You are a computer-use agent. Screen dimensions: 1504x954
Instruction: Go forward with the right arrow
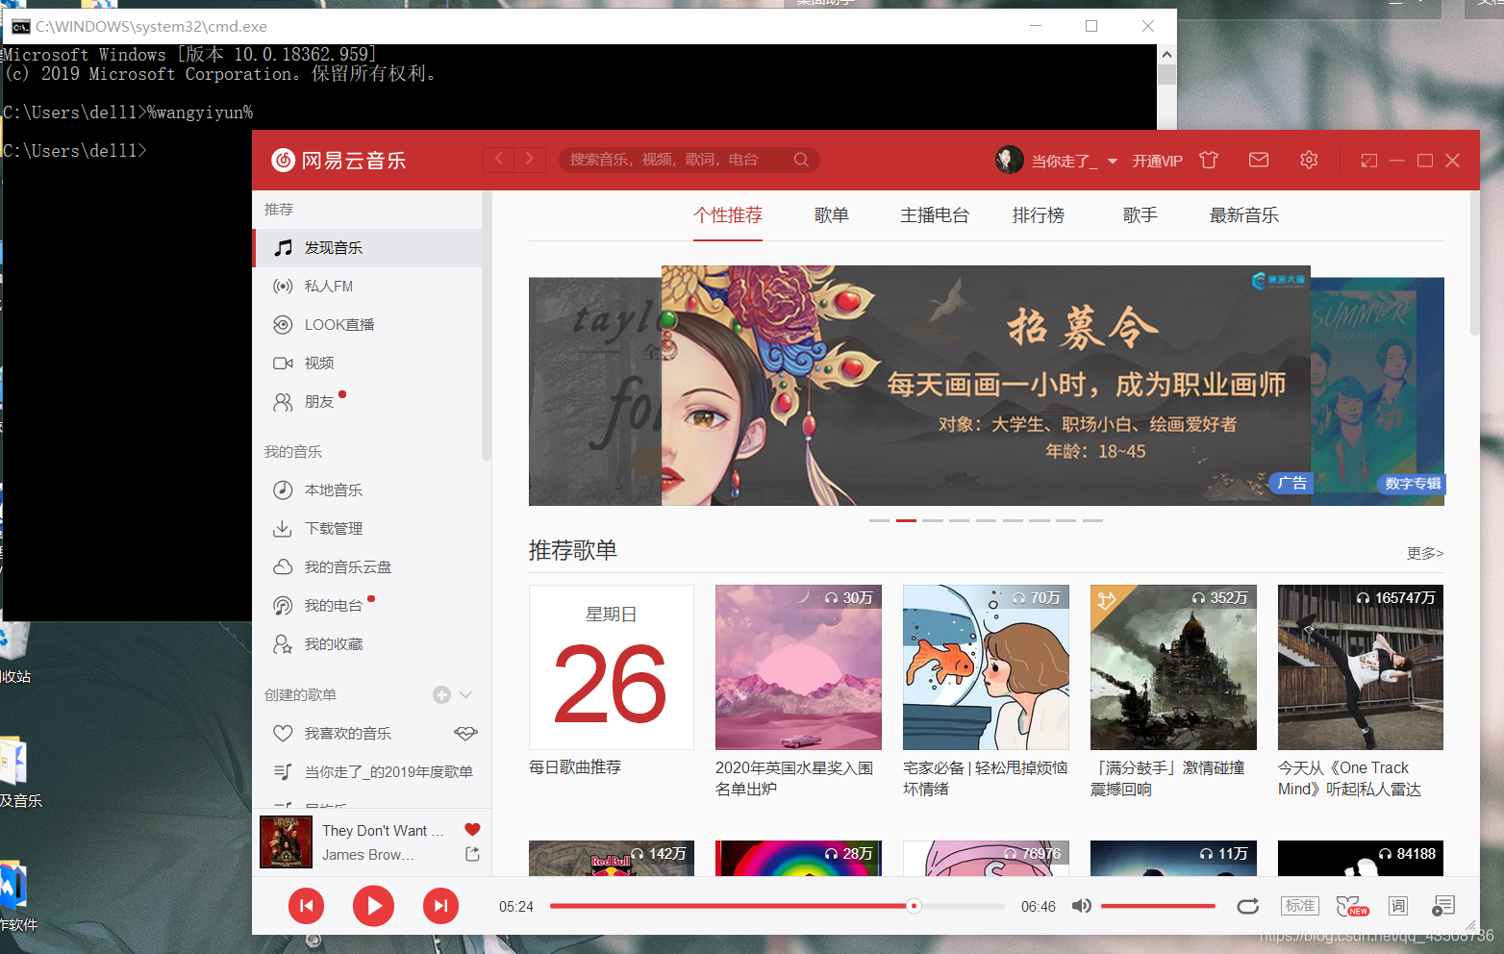click(x=530, y=160)
